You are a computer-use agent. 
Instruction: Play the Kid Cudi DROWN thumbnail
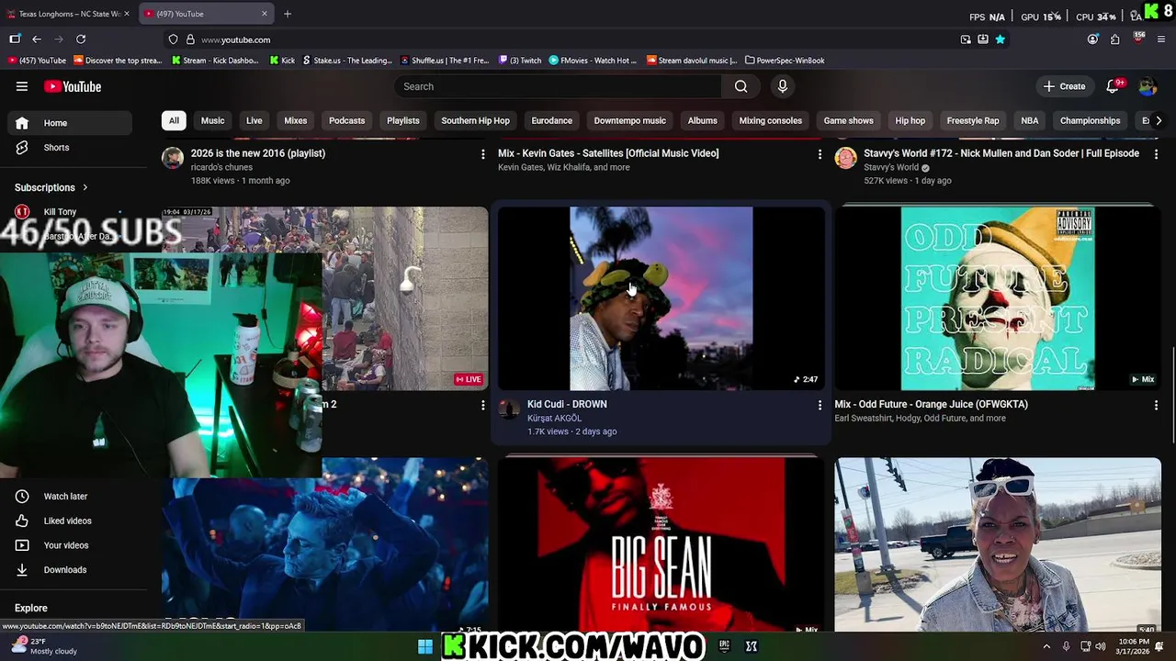pos(661,298)
